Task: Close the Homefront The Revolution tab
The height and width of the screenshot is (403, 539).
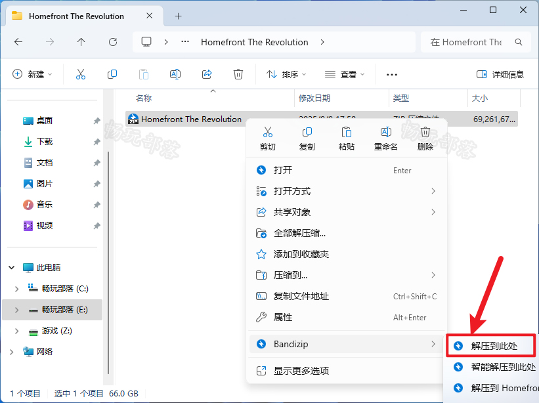Action: point(149,16)
